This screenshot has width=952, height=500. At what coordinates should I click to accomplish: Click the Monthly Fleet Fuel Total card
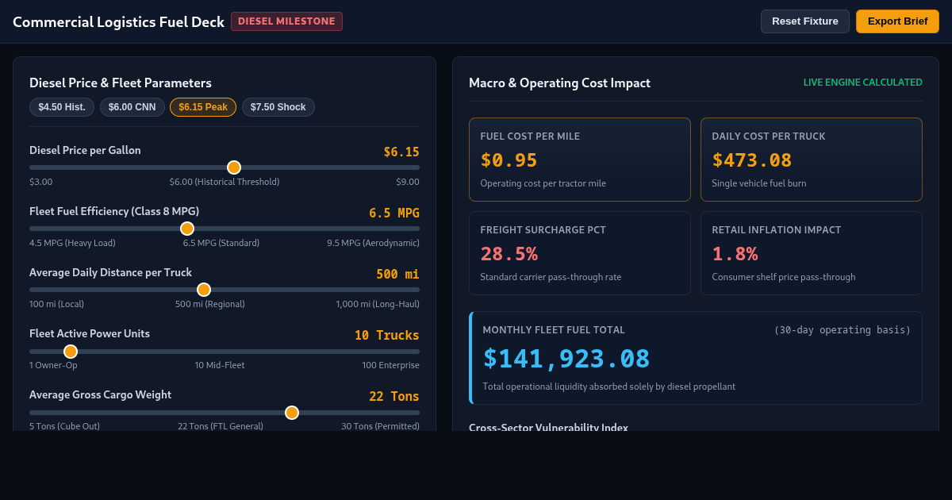(x=696, y=358)
